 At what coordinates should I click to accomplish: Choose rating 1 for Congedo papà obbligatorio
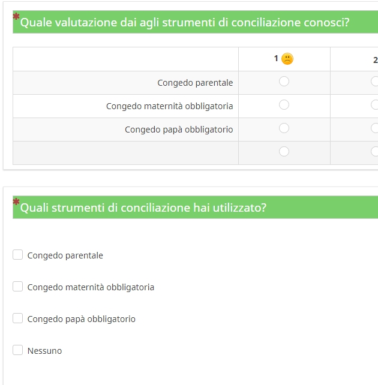click(x=284, y=128)
